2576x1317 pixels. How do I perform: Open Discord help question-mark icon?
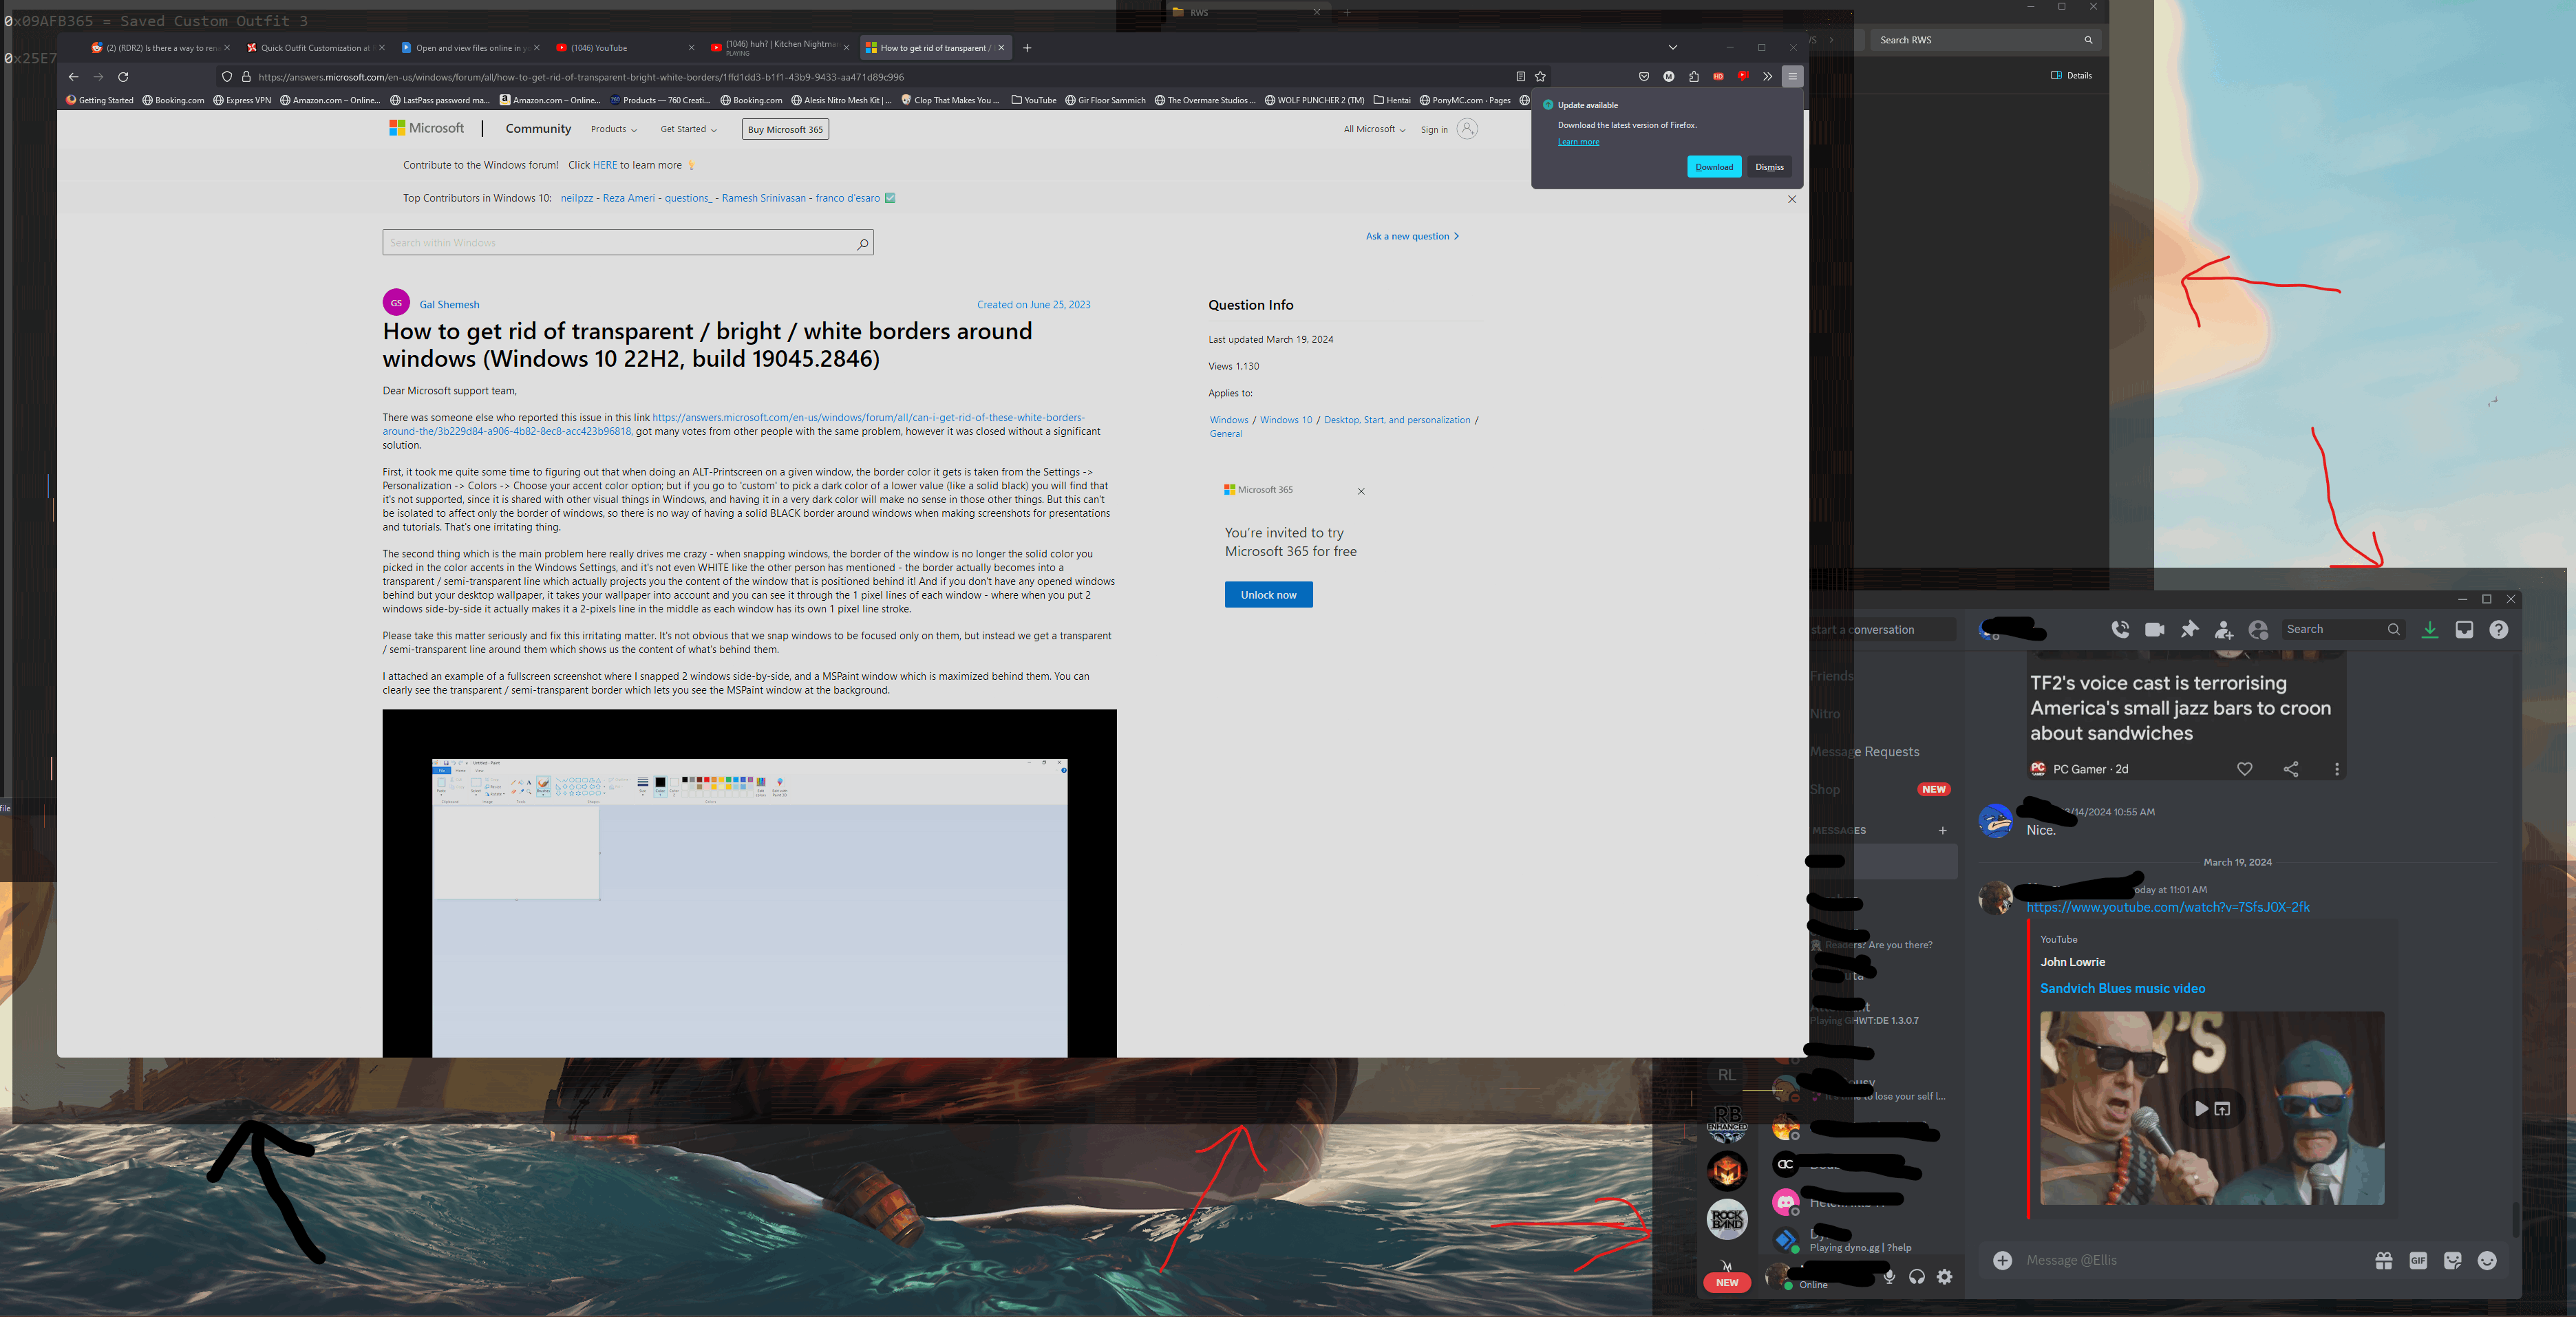click(2499, 629)
